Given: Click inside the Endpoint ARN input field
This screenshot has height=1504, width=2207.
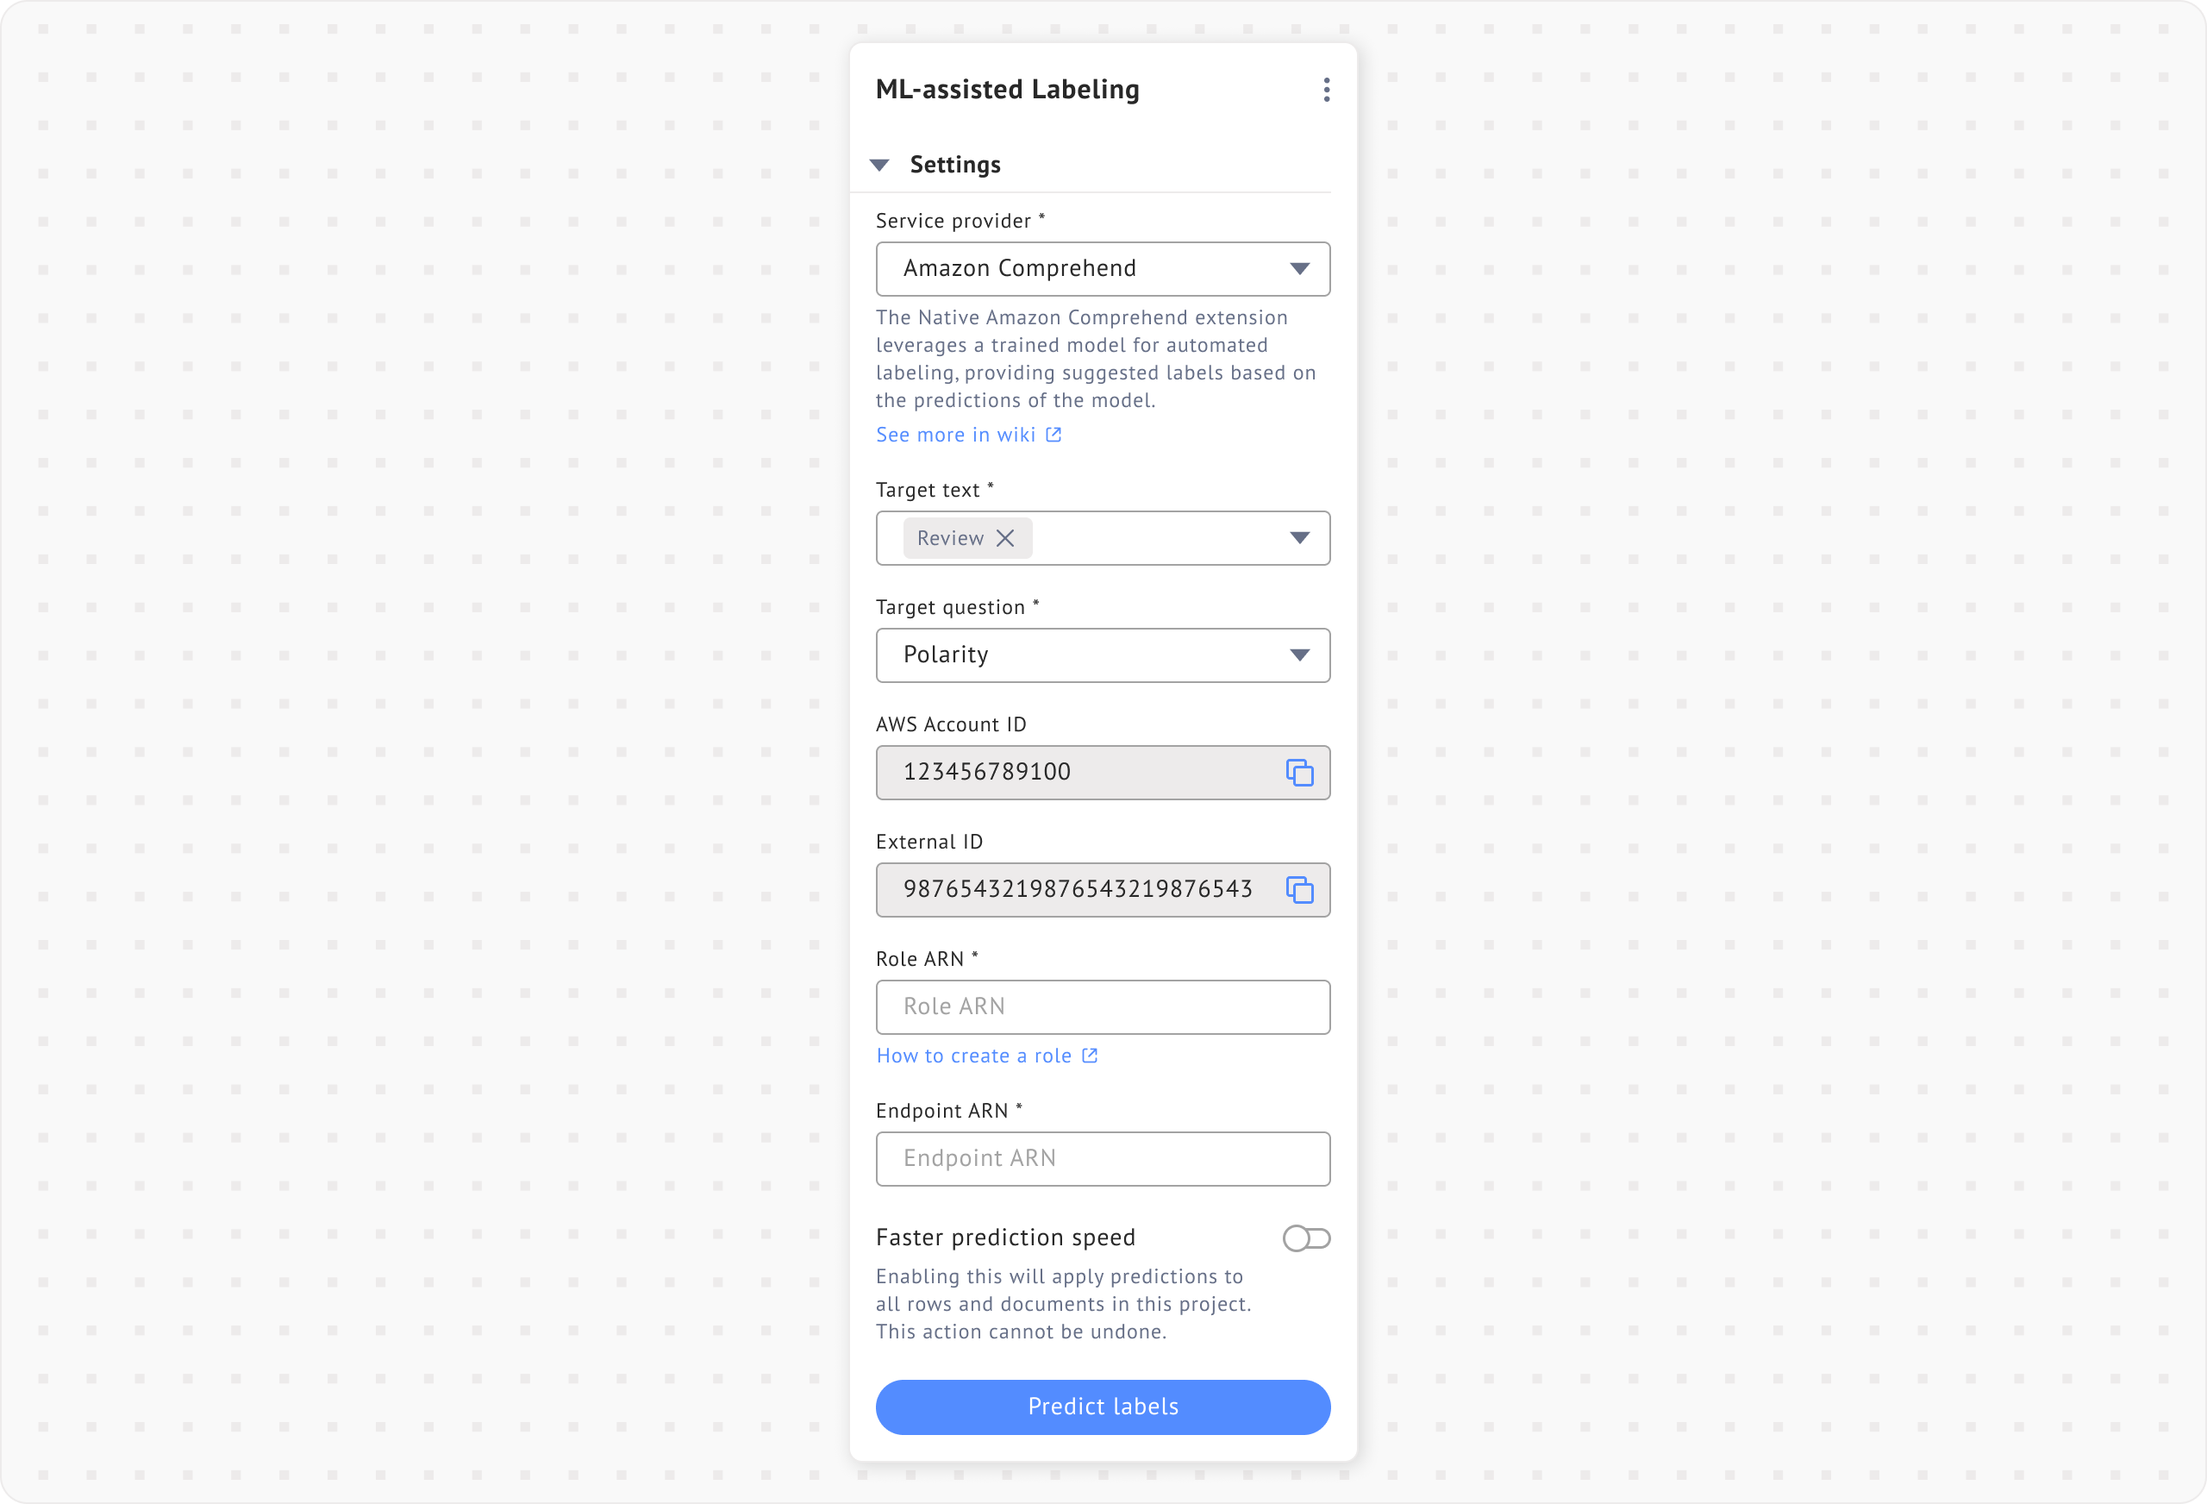Looking at the screenshot, I should (1102, 1158).
